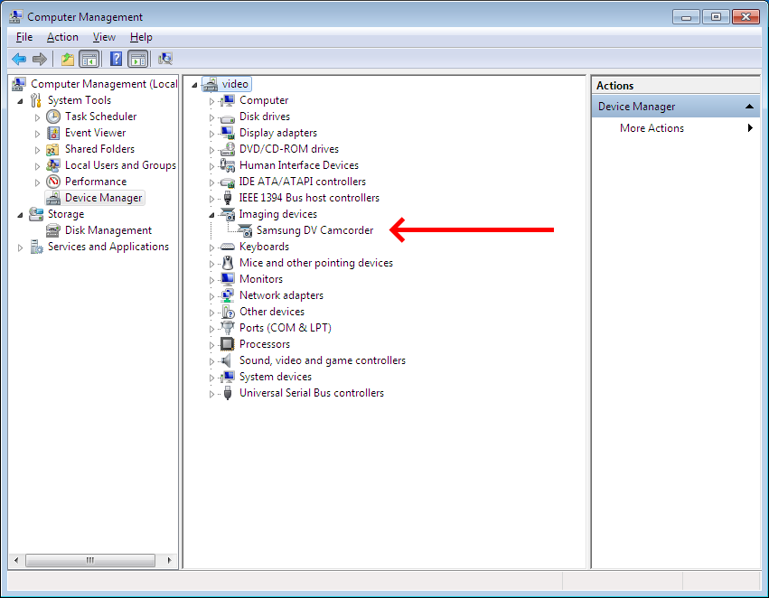The image size is (769, 598).
Task: Click the Network adapters icon
Action: (228, 295)
